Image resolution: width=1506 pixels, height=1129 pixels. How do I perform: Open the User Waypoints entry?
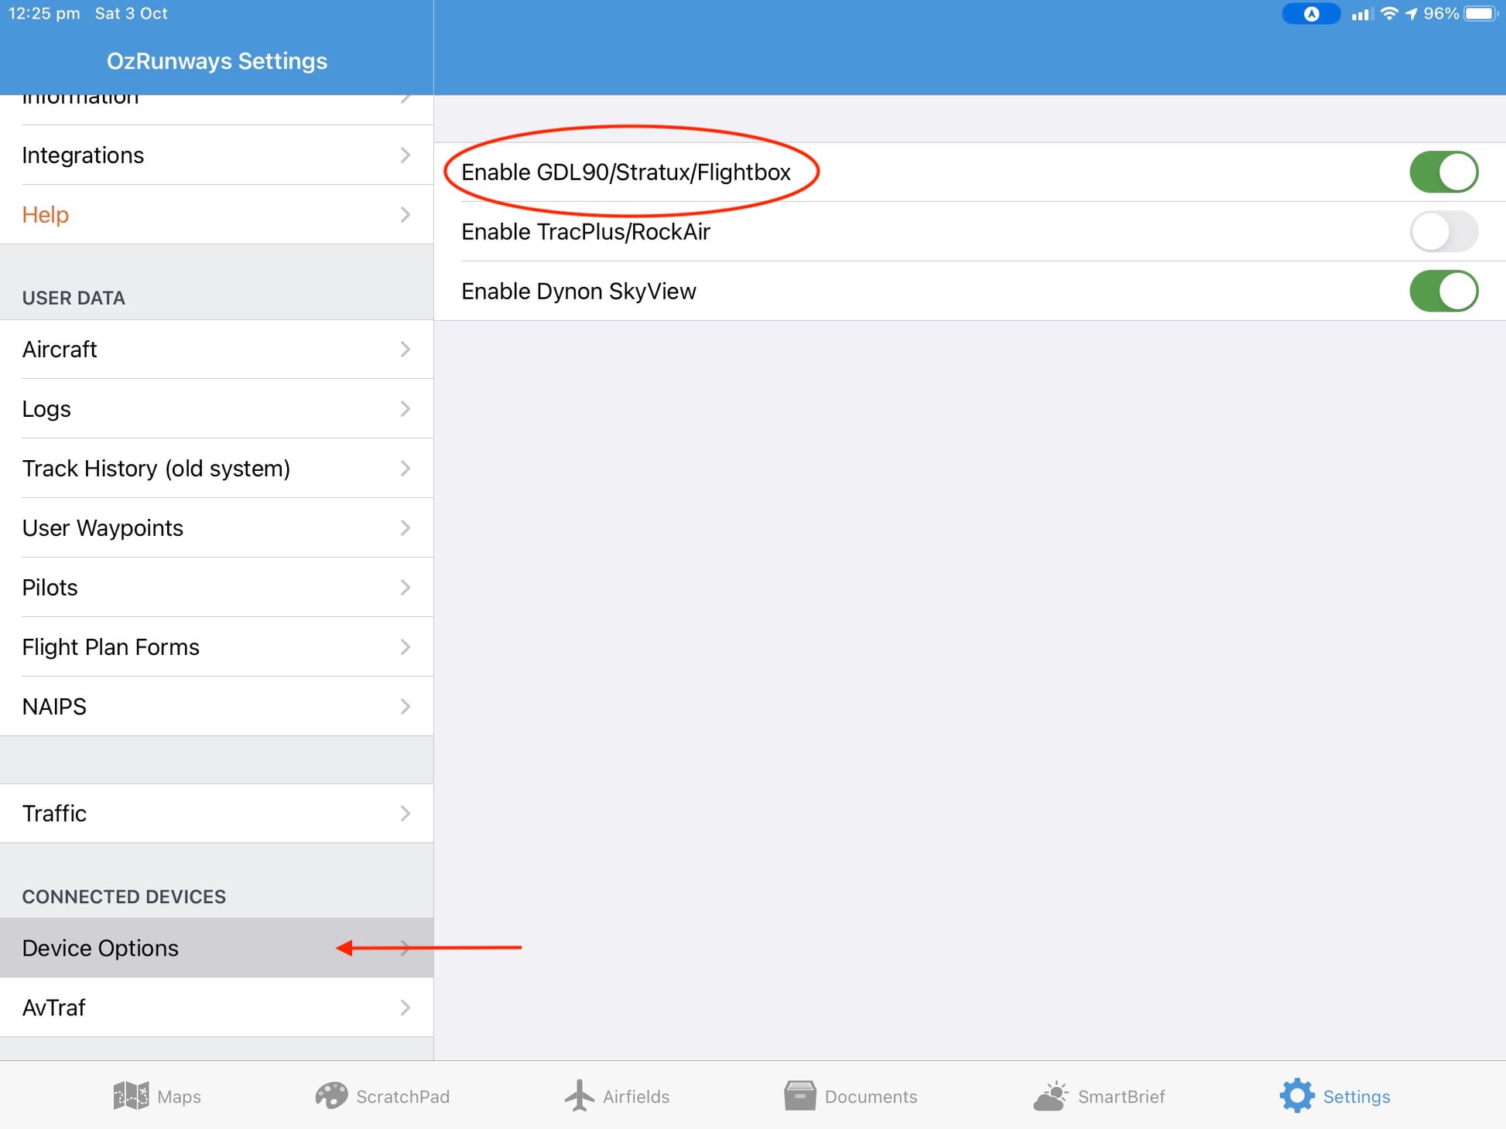[217, 527]
